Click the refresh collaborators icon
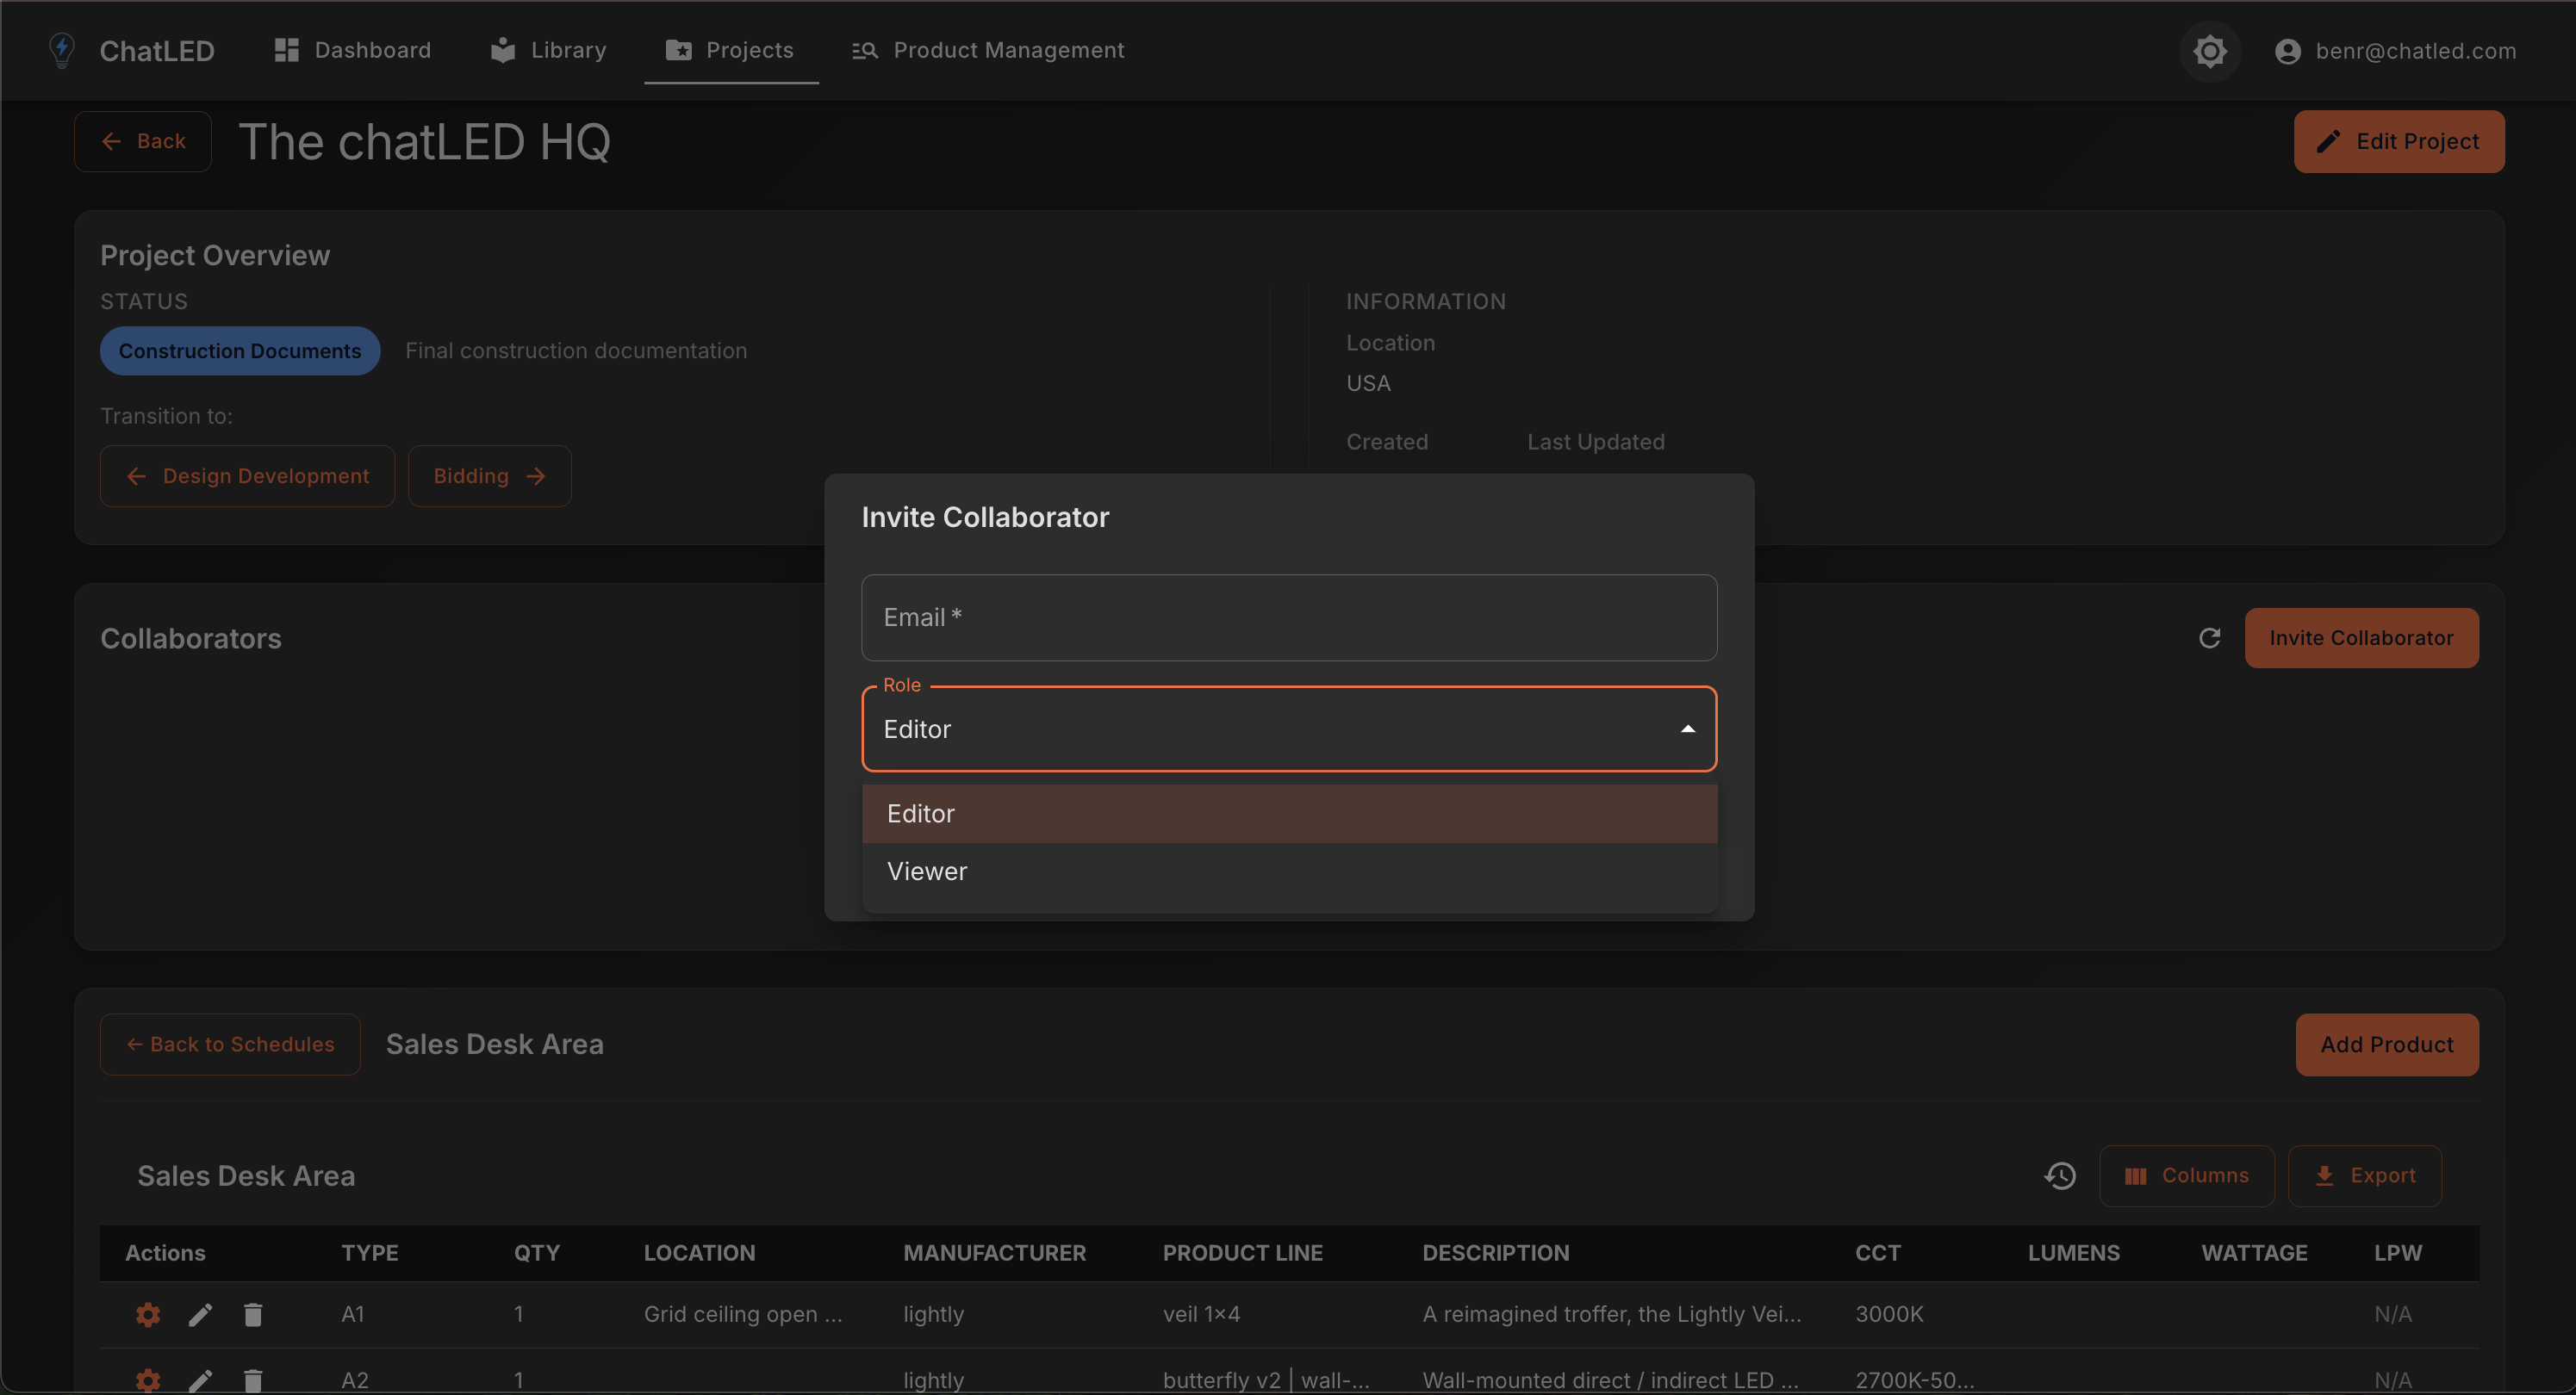Screen dimensions: 2576x1395 [2209, 637]
